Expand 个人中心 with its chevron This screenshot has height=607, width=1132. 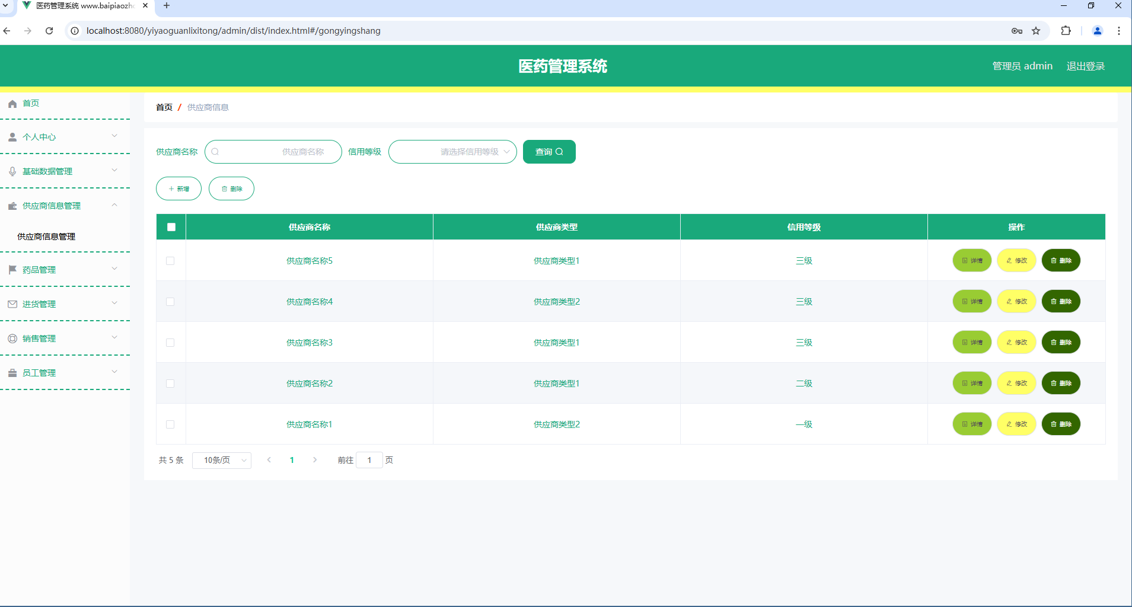coord(114,136)
